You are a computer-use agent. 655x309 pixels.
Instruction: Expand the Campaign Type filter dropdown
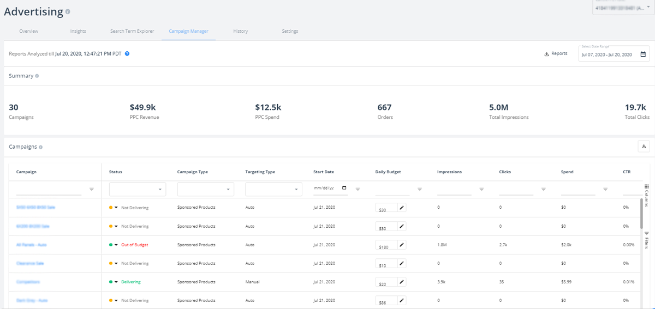[x=205, y=189]
